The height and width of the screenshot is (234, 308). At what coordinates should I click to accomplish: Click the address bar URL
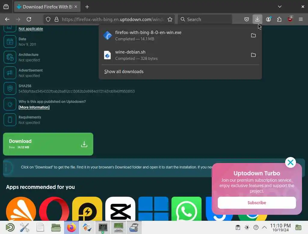pyautogui.click(x=112, y=19)
